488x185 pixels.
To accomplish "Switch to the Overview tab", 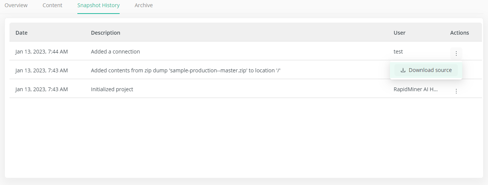I will coord(16,5).
